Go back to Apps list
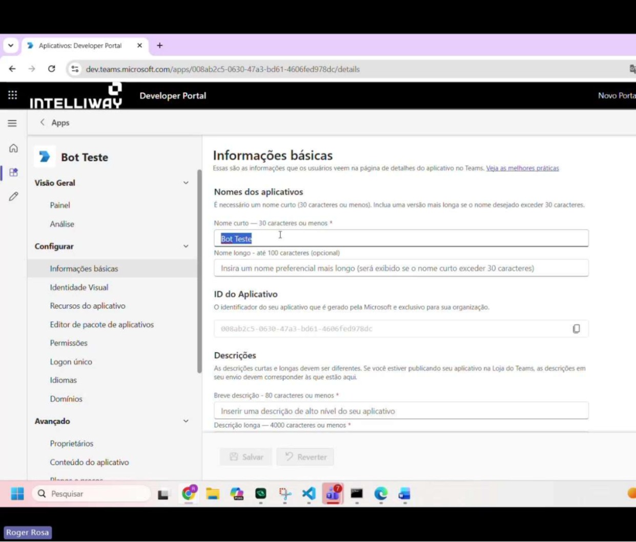The height and width of the screenshot is (542, 636). point(54,122)
